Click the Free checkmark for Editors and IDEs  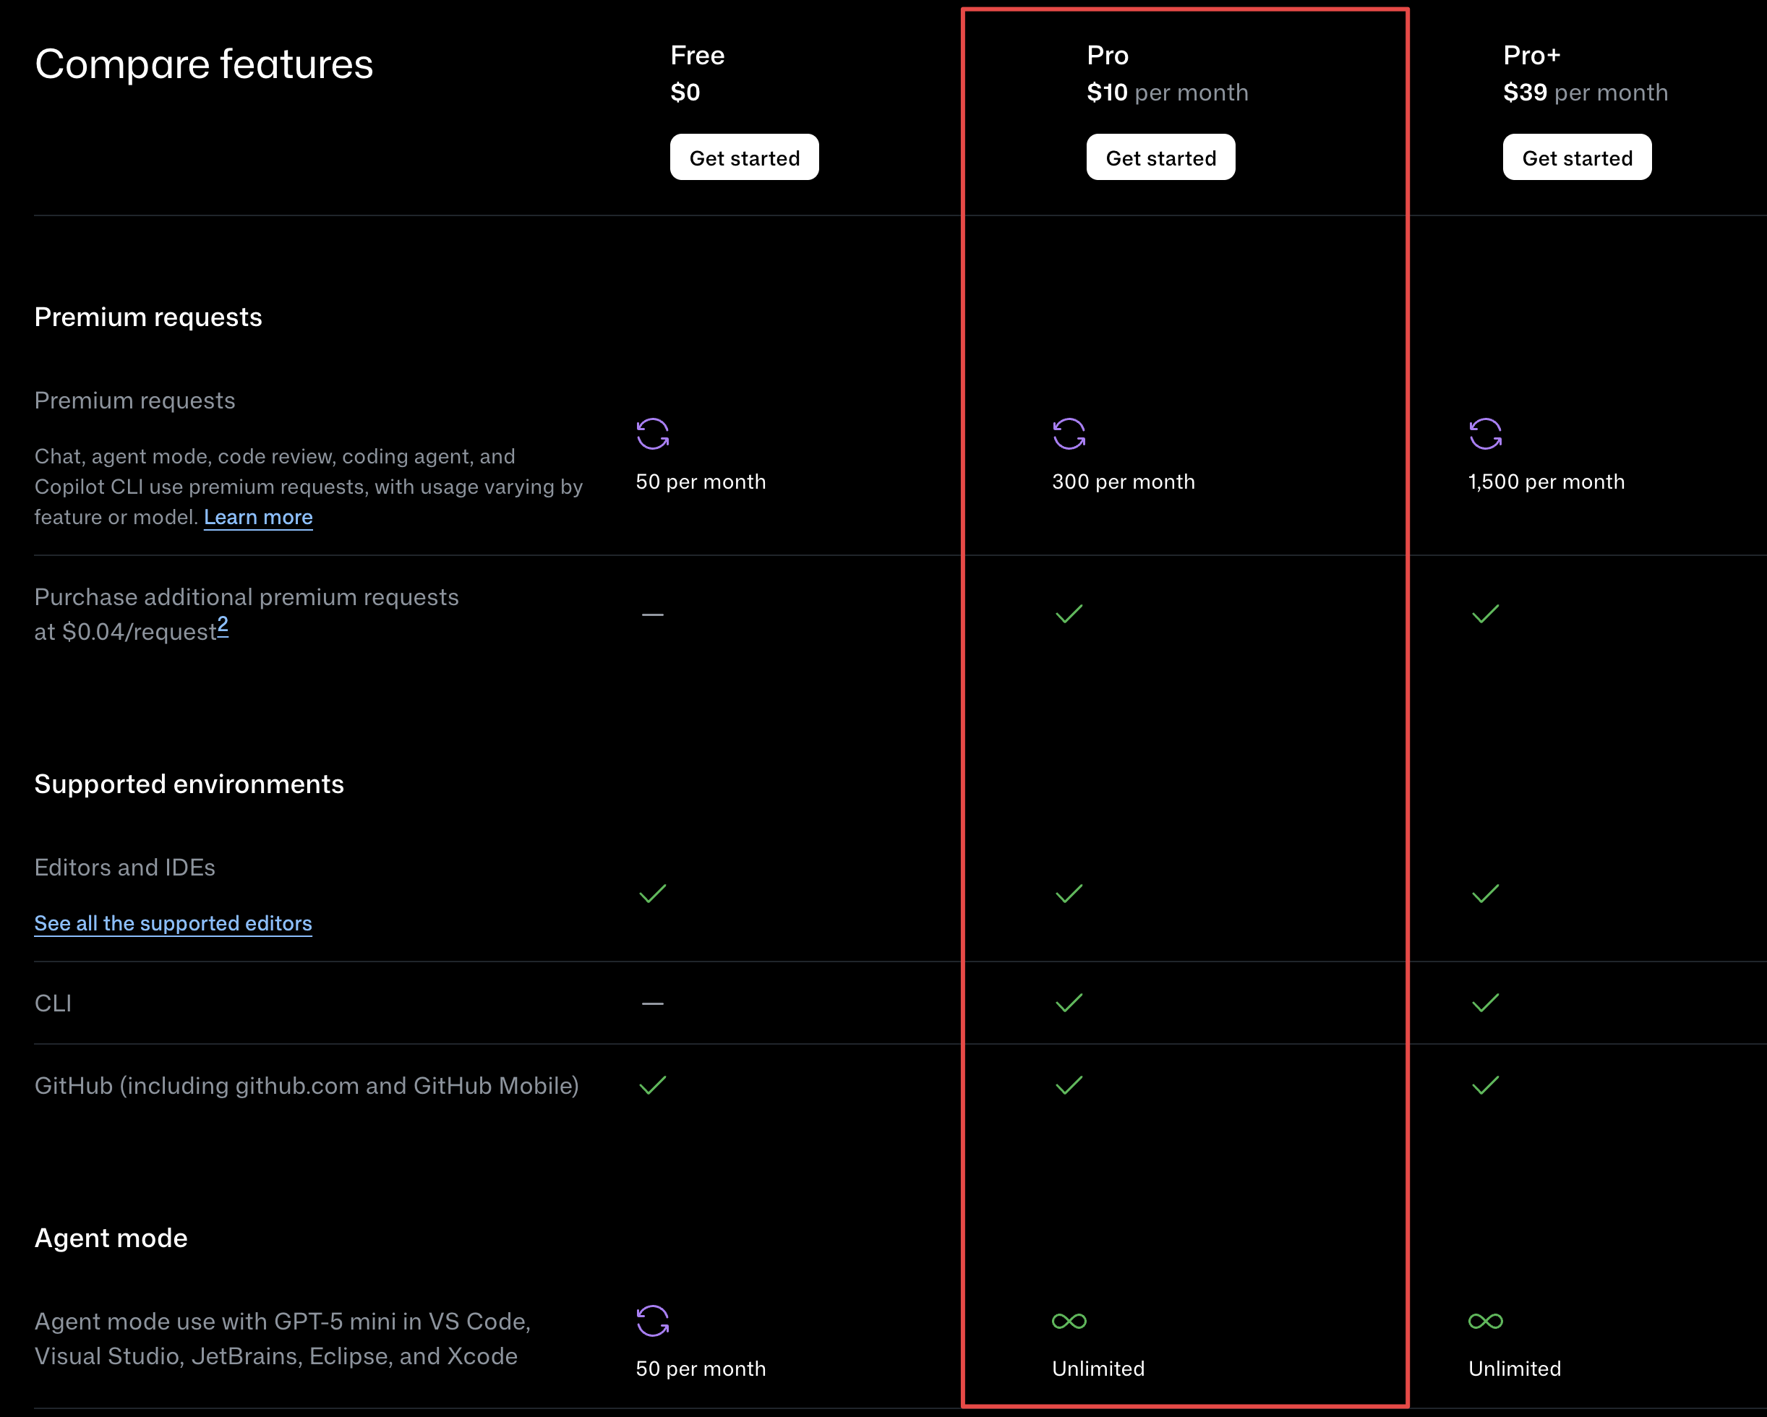pos(652,894)
